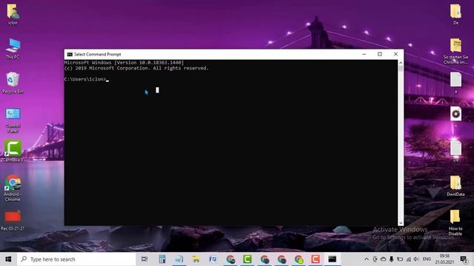Open the notification Action Center

click(464, 259)
